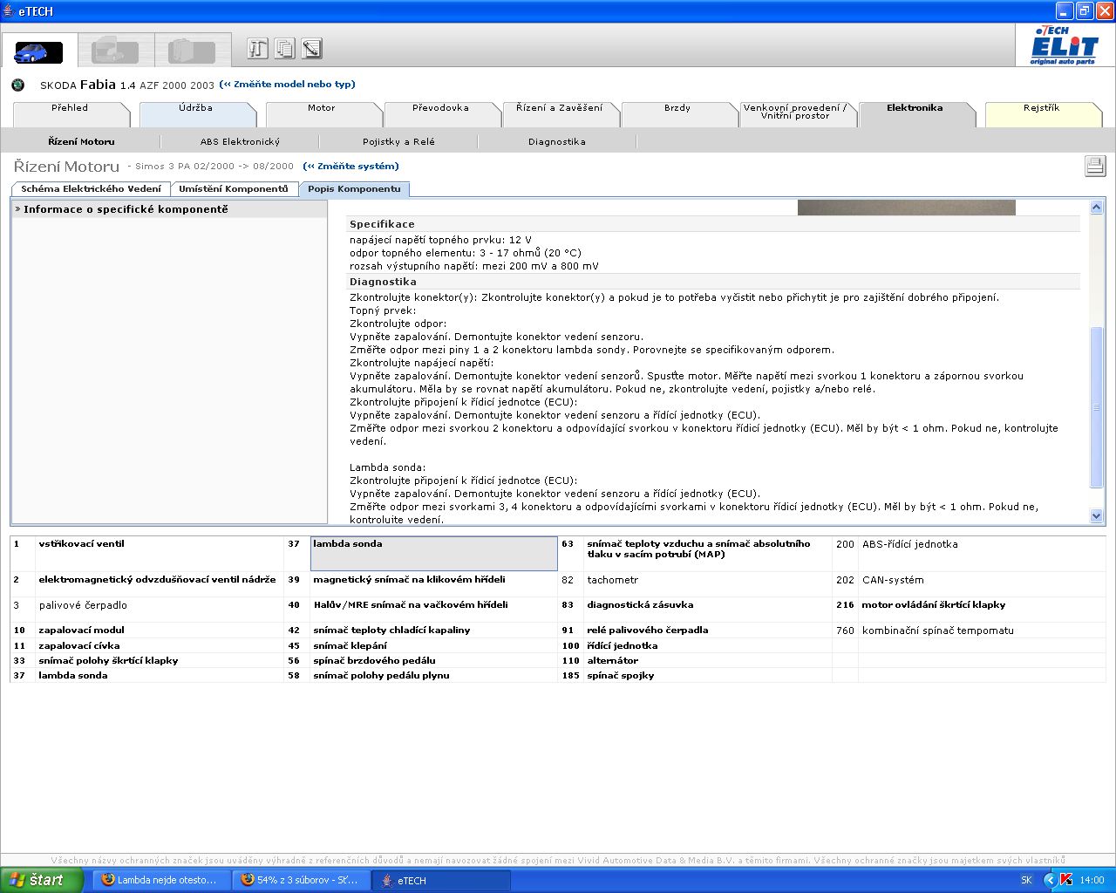
Task: Select snímač polohy škrtící klapky
Action: coord(108,660)
